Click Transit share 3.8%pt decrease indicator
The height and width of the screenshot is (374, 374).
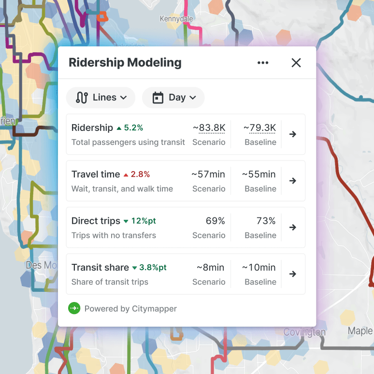150,268
